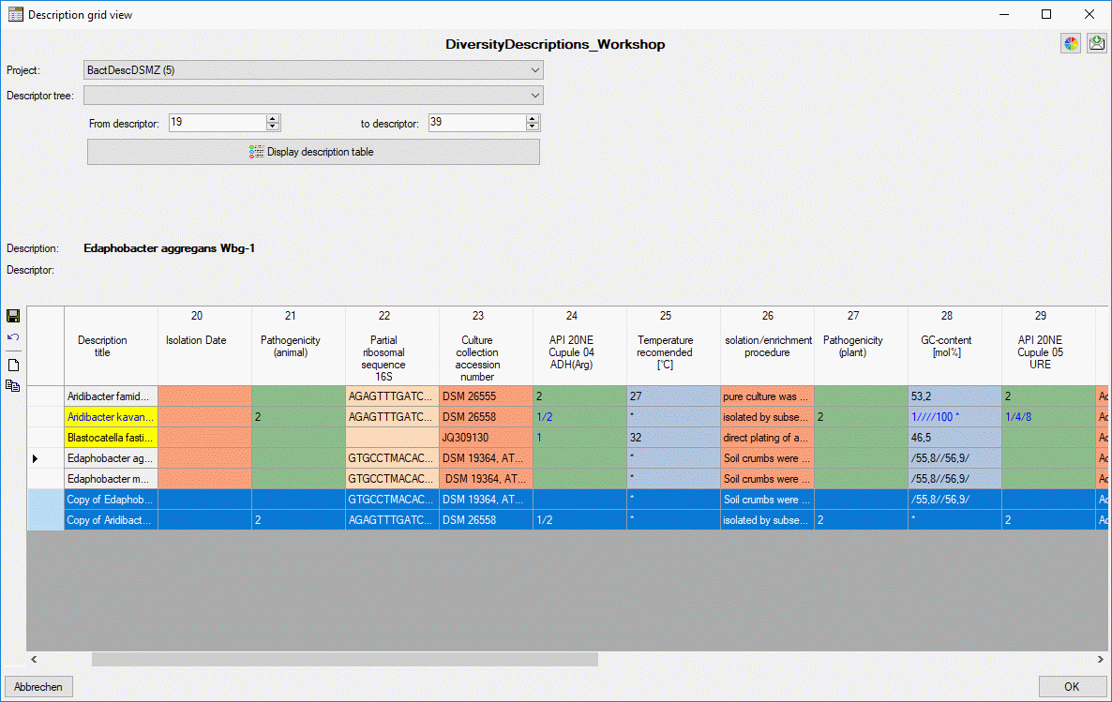Select the 'direct plating of a...' cell
The width and height of the screenshot is (1112, 702).
click(x=767, y=438)
